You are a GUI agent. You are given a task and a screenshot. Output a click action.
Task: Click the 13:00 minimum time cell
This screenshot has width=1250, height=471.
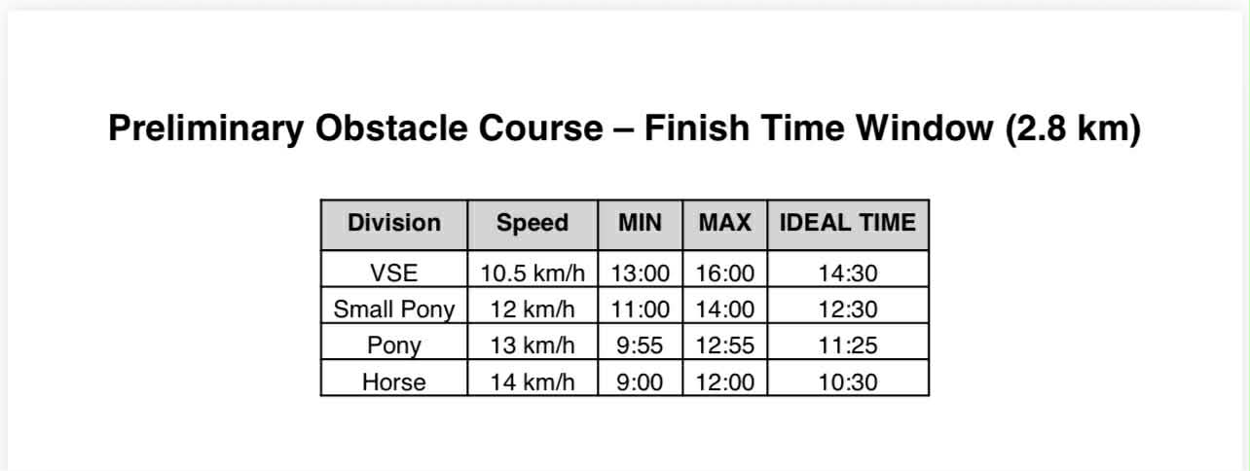pos(640,273)
